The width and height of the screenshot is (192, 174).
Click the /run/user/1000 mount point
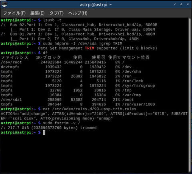[138, 104]
